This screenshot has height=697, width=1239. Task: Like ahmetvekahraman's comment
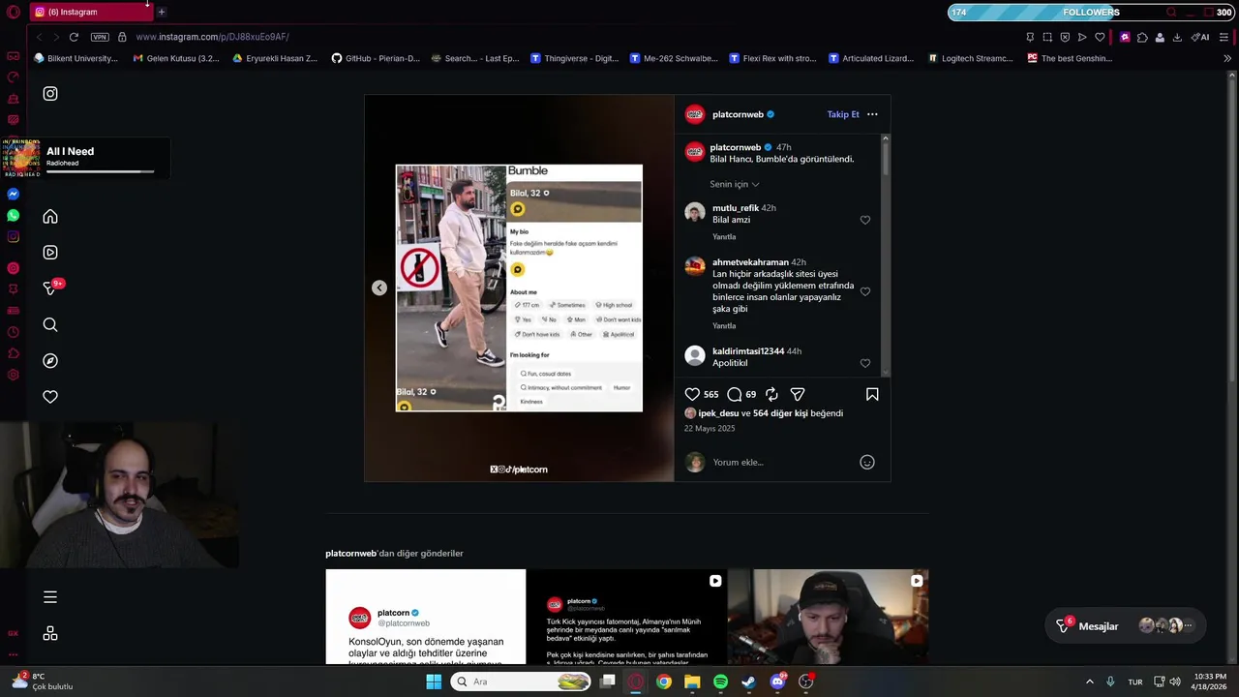(865, 291)
